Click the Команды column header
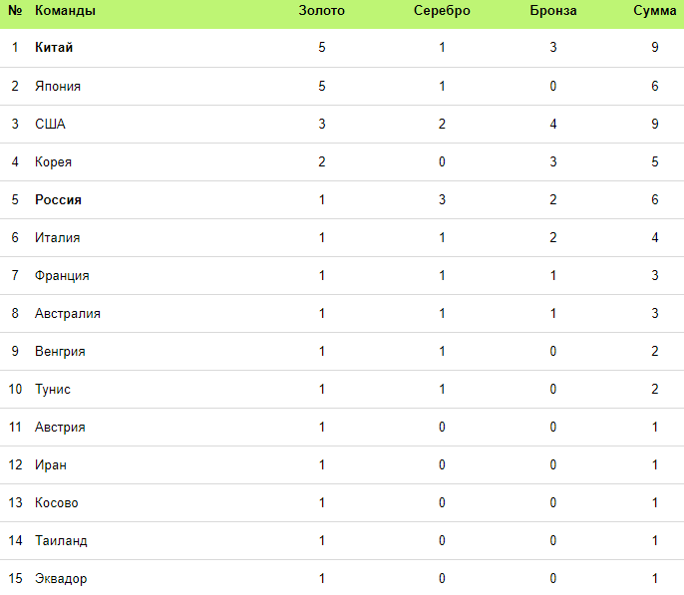Viewport: 684px width, 595px height. [65, 11]
